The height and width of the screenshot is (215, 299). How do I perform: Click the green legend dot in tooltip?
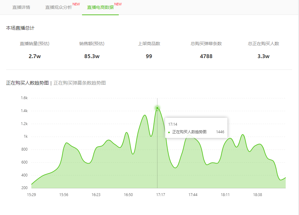pos(169,132)
